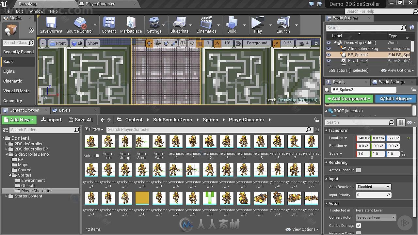Select the scale gizmo tool

174,43
